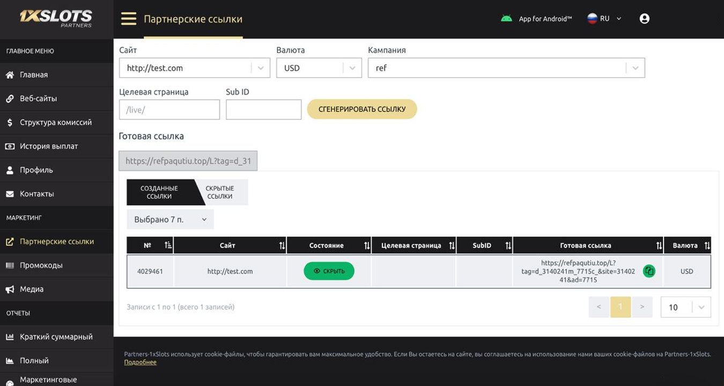
Task: Click the Готовая ссылка field at the top
Action: [188, 161]
